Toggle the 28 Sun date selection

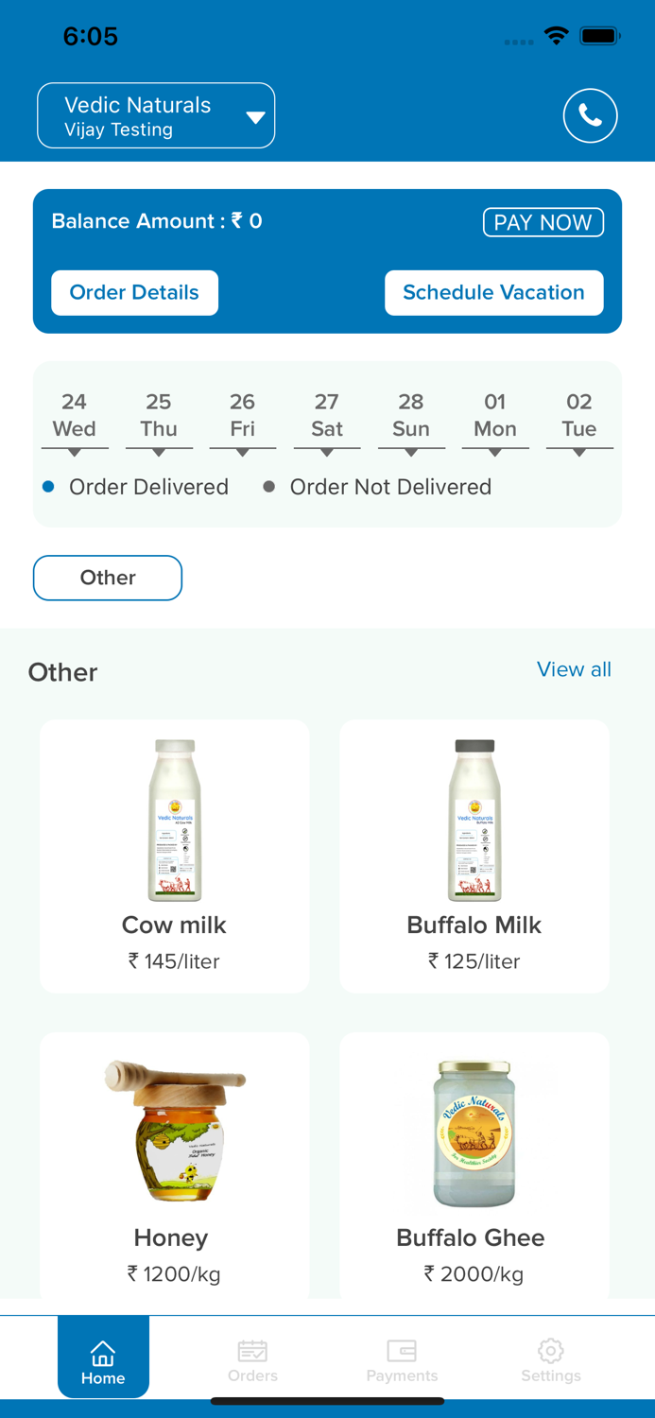point(411,414)
